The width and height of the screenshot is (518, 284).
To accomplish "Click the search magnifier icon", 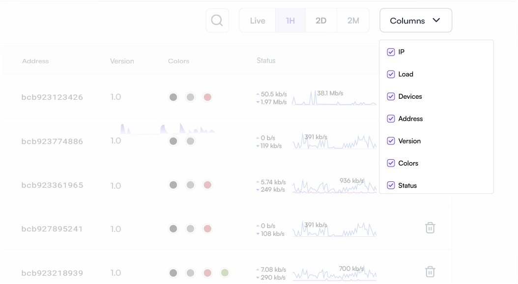I will coord(217,20).
